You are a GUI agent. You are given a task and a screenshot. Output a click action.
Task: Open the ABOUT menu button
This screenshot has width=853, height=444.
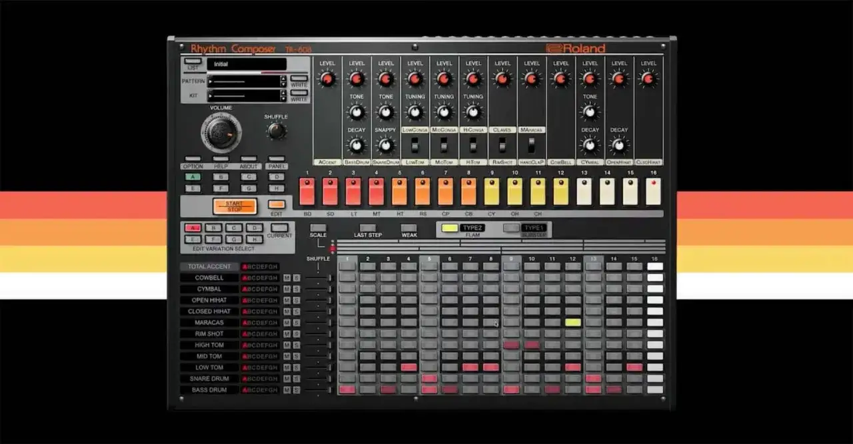(249, 159)
